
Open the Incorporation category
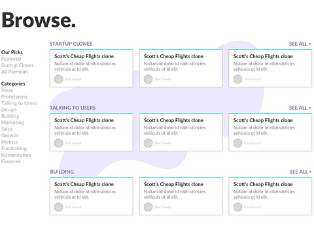[16, 155]
